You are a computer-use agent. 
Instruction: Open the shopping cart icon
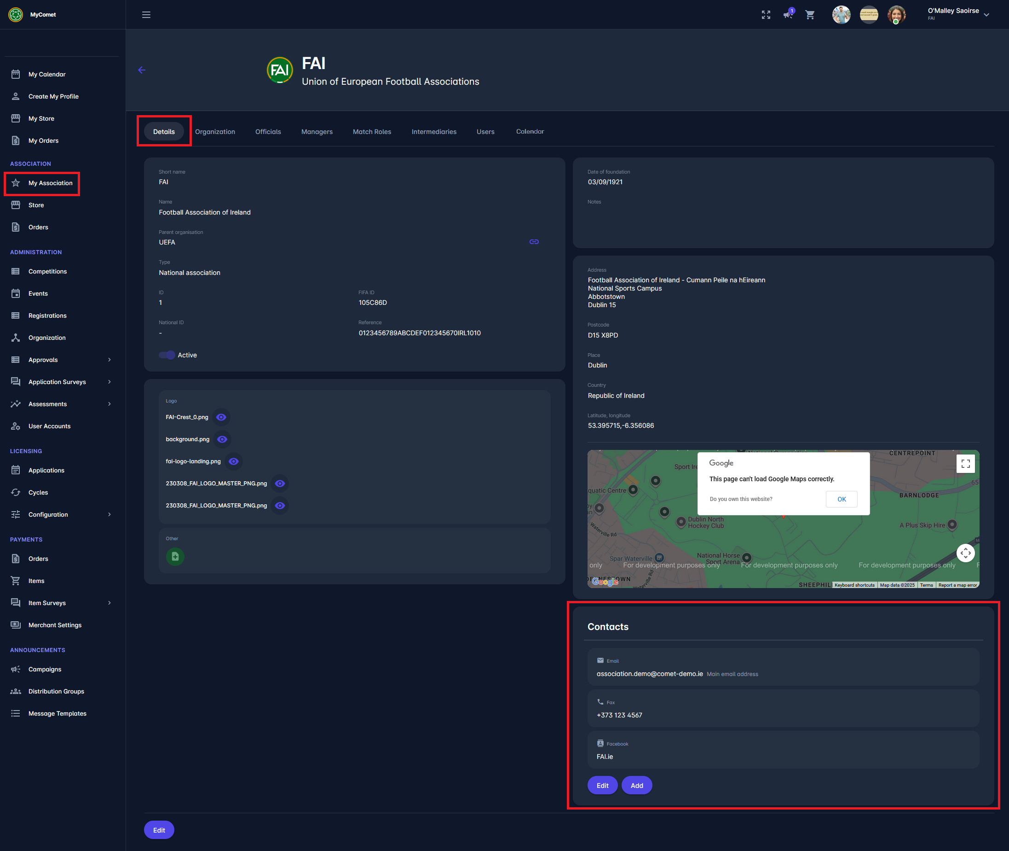point(810,15)
